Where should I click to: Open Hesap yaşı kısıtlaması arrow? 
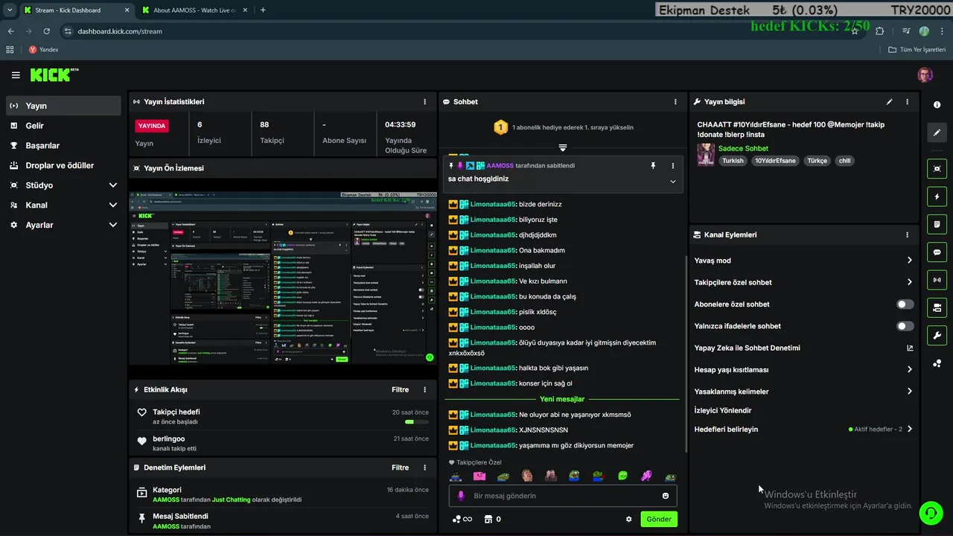(x=910, y=369)
